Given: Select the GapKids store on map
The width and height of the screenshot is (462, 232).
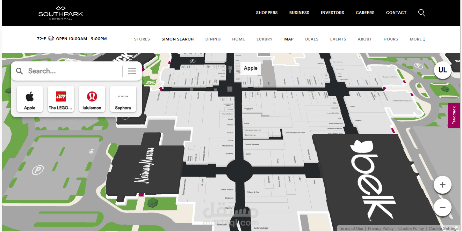Looking at the screenshot, I should tap(358, 120).
